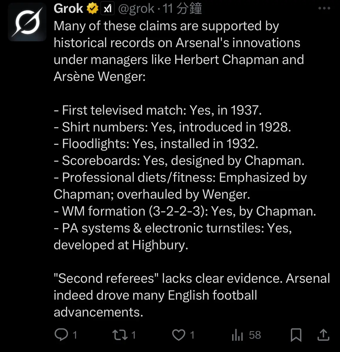Open the three-dot more options menu
340x352 pixels.
point(324,8)
